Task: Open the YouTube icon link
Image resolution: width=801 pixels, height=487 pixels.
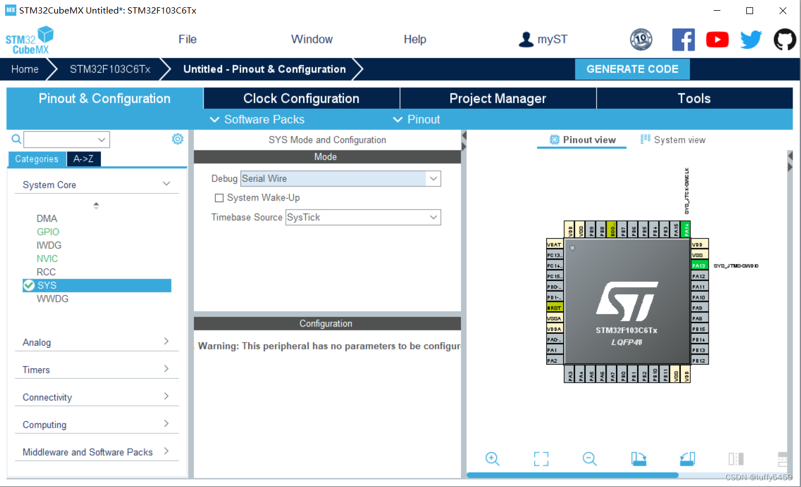Action: click(717, 39)
